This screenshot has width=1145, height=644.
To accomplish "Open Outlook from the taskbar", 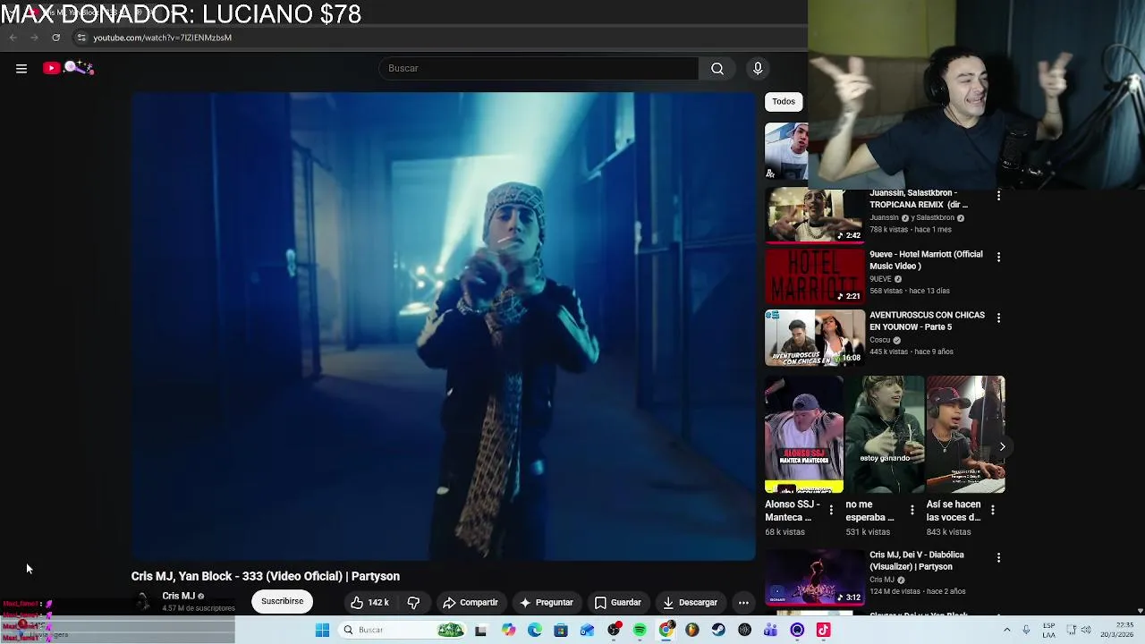I will click(587, 631).
